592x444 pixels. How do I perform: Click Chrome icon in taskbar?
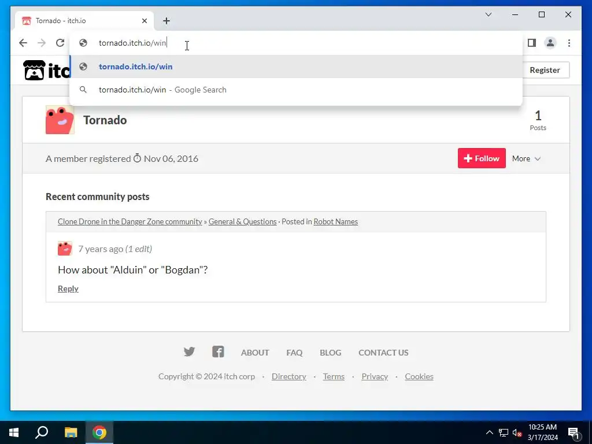point(99,432)
